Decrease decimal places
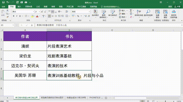The image size is (183, 102). coord(89,16)
